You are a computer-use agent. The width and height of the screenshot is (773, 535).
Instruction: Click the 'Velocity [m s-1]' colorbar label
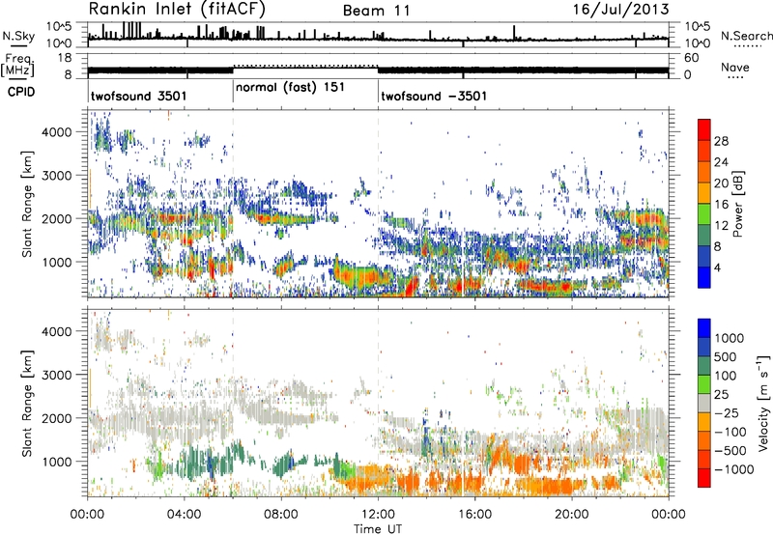pos(763,403)
